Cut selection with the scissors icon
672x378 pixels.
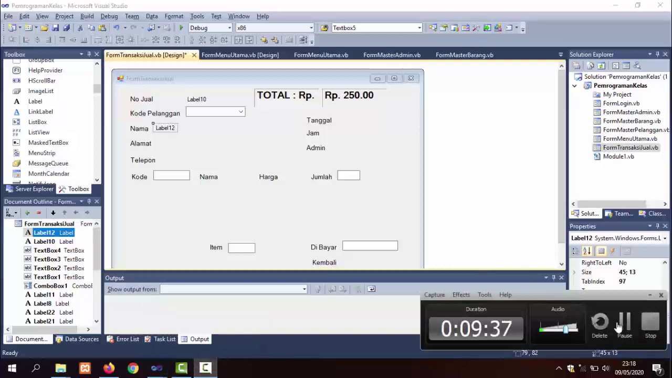(81, 28)
